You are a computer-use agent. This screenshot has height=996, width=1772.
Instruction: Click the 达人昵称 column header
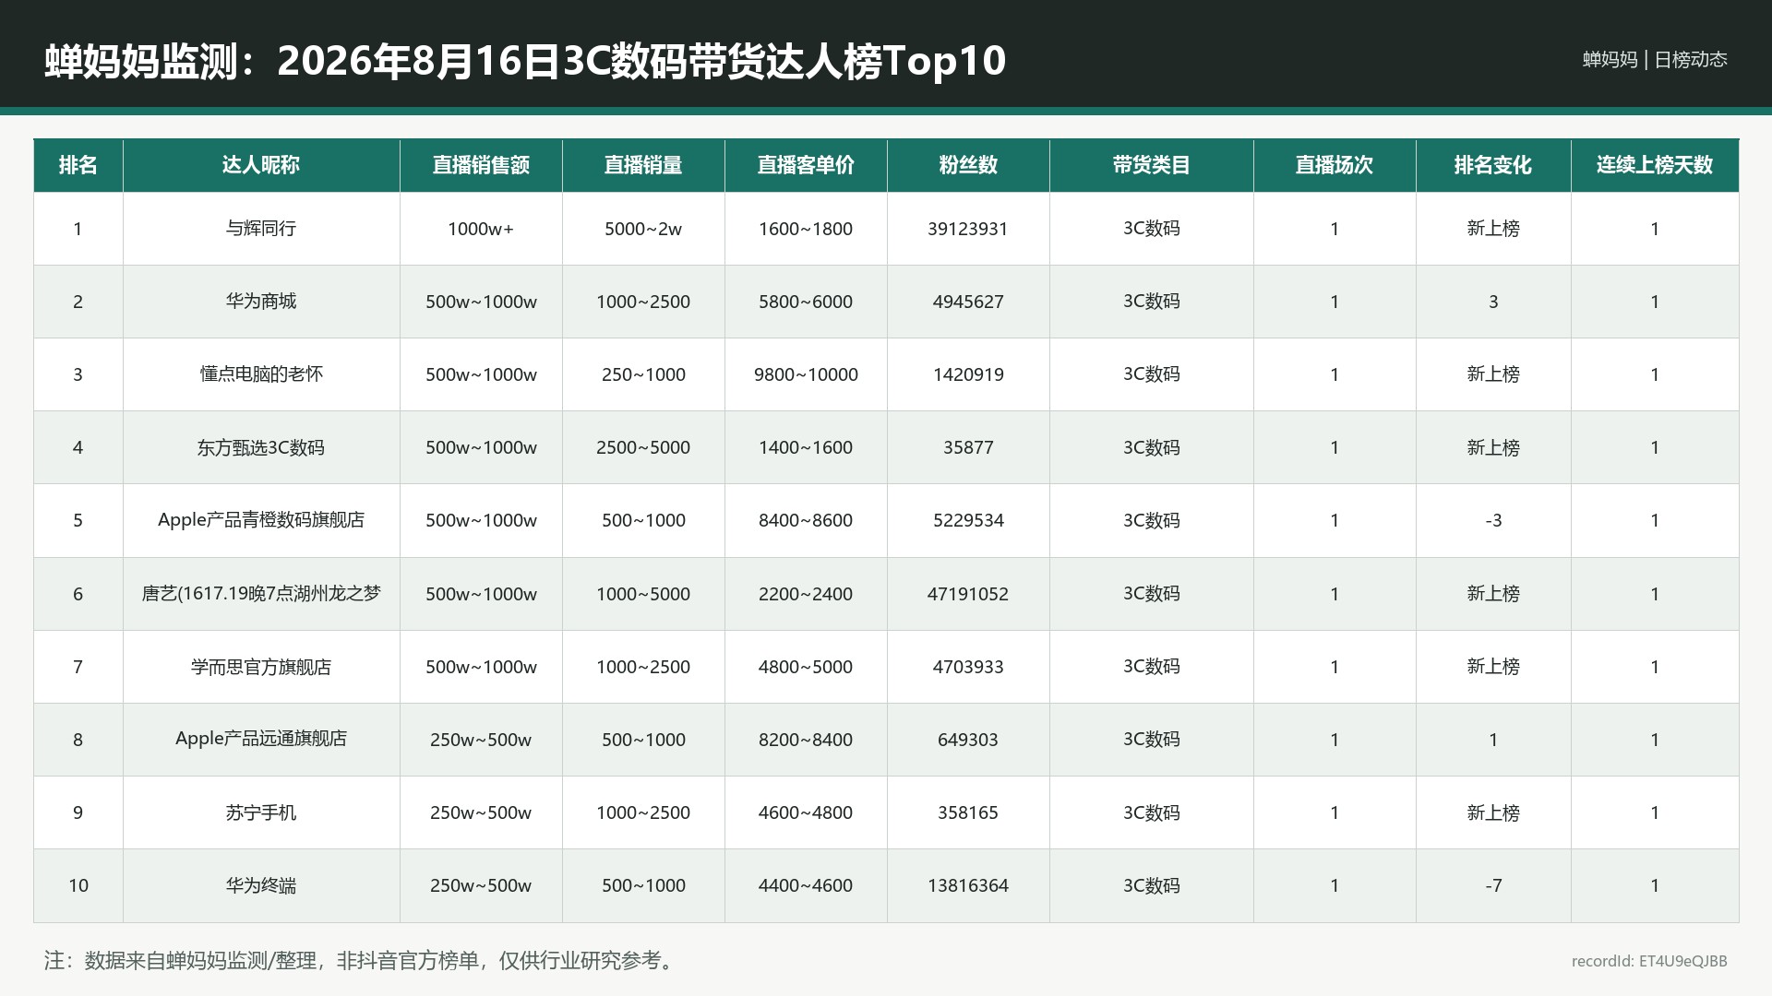click(x=261, y=165)
